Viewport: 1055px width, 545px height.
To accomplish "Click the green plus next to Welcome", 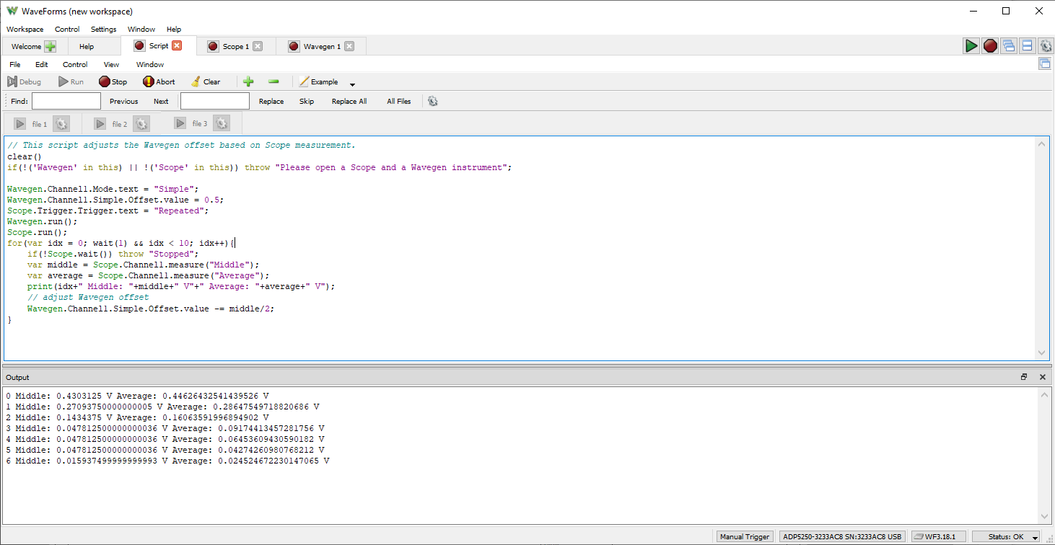I will tap(50, 46).
